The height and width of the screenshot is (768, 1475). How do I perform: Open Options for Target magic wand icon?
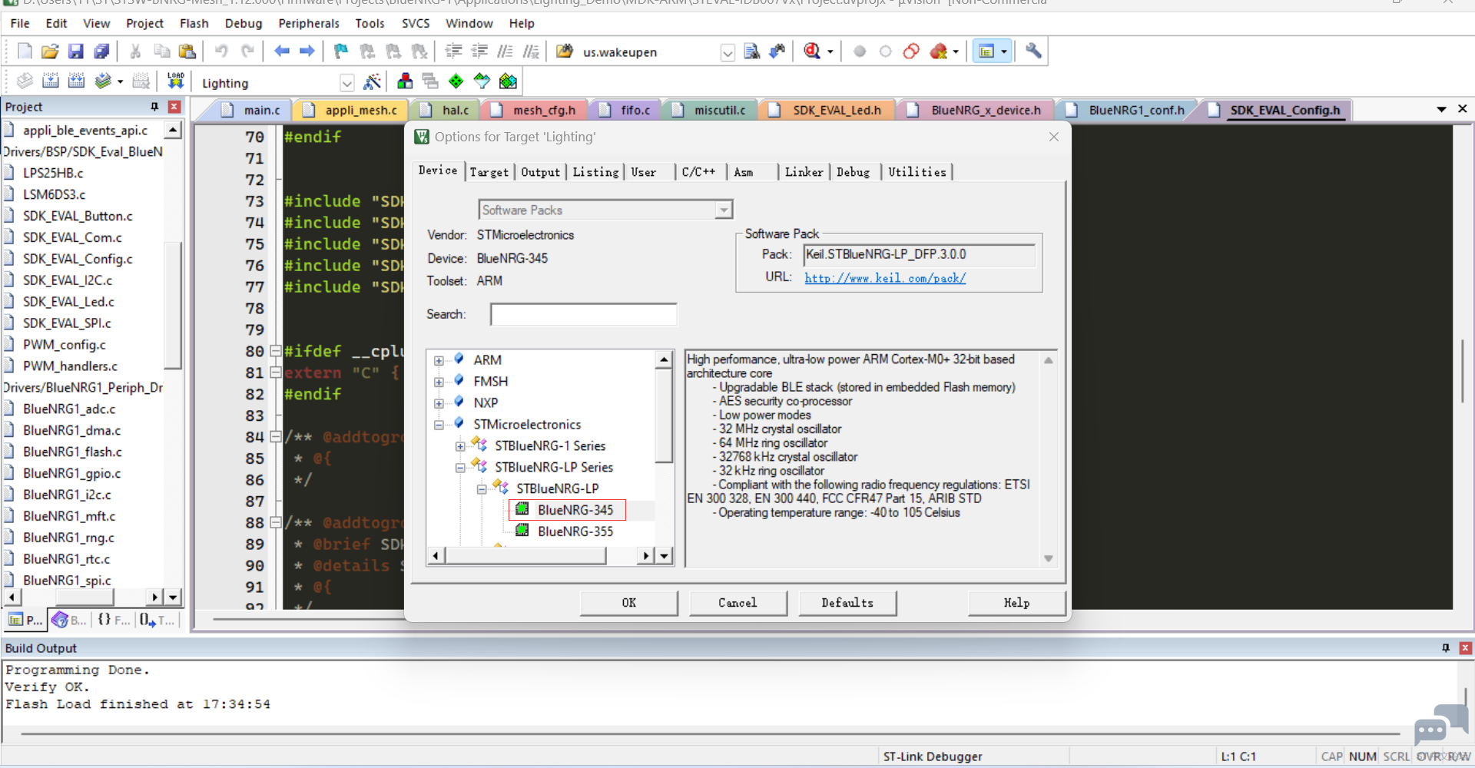372,81
